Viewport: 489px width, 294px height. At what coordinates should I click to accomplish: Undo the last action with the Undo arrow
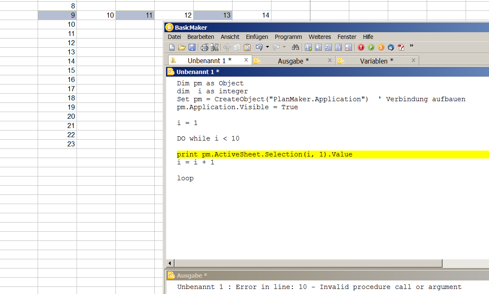[259, 47]
